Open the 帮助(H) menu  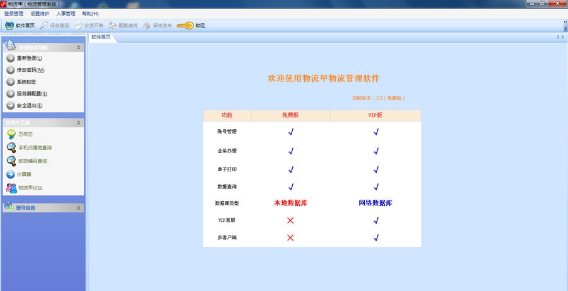(x=90, y=14)
